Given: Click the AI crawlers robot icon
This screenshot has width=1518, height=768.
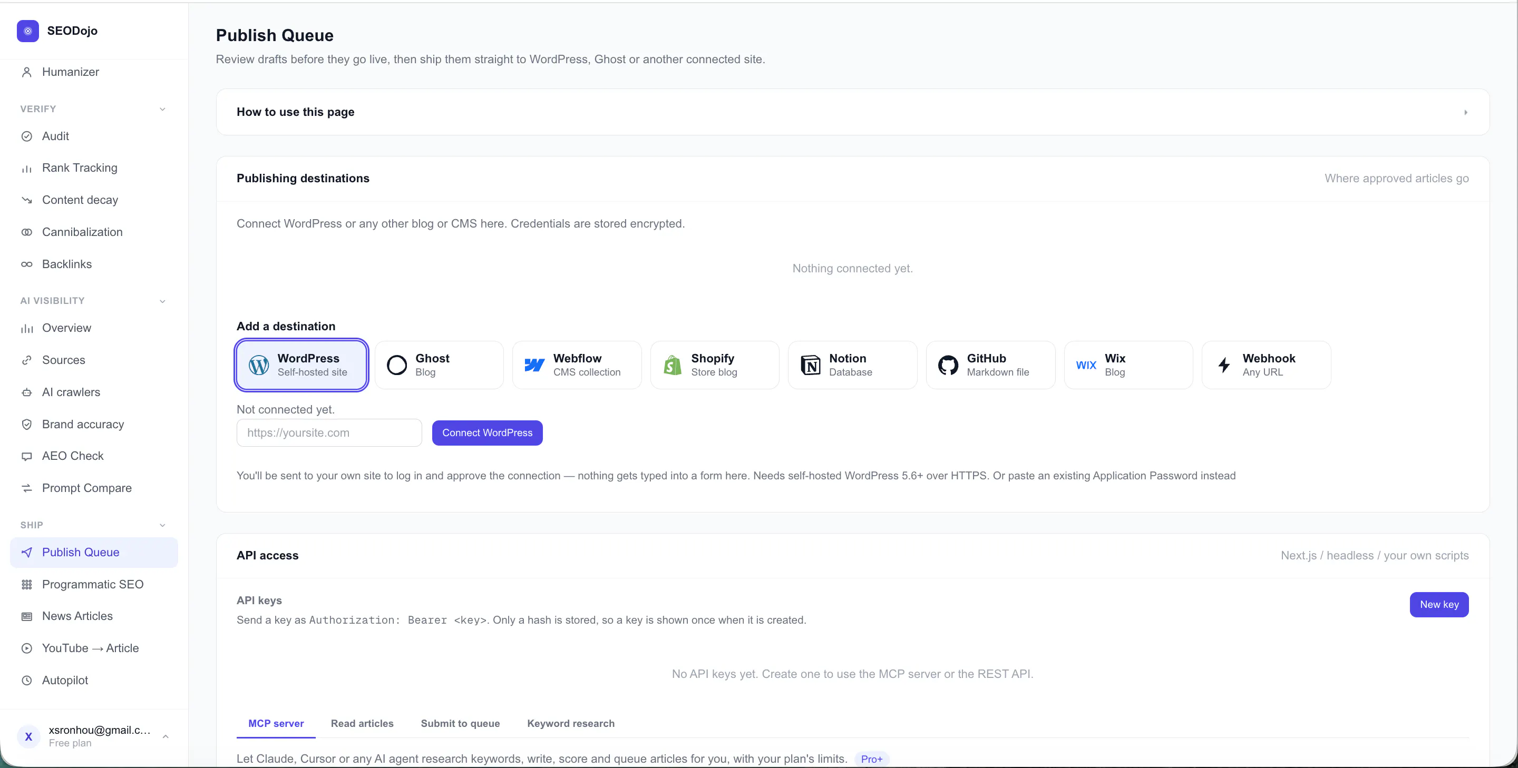Looking at the screenshot, I should point(26,392).
